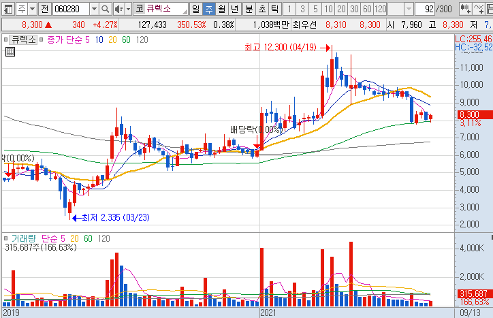Select the blue 10 moving average legend
Screen dimensions: 493x318
[x=99, y=39]
